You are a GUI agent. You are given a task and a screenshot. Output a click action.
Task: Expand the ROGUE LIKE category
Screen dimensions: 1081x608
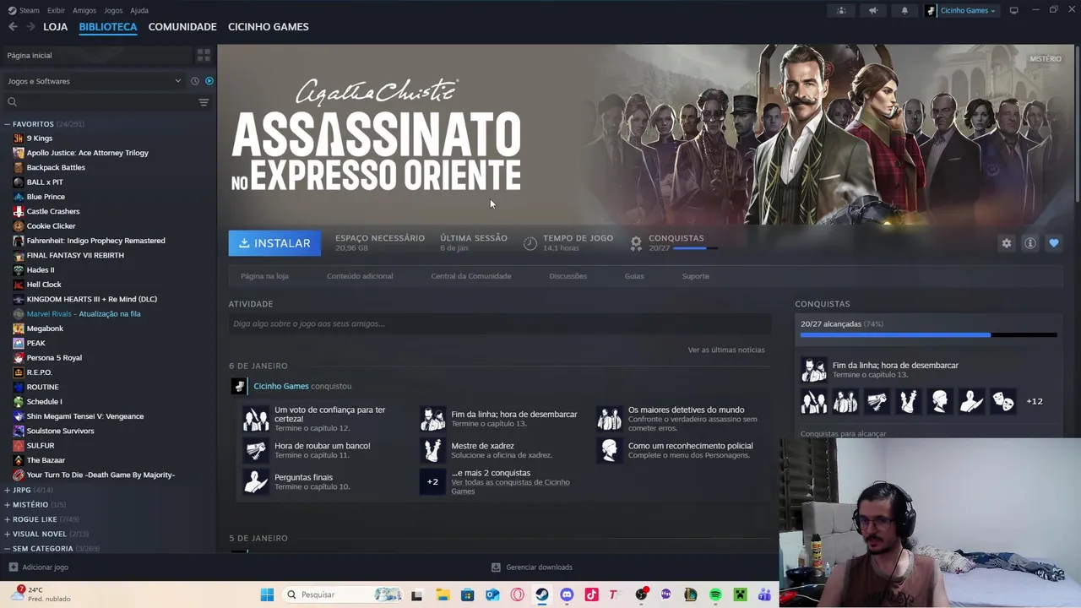8,519
